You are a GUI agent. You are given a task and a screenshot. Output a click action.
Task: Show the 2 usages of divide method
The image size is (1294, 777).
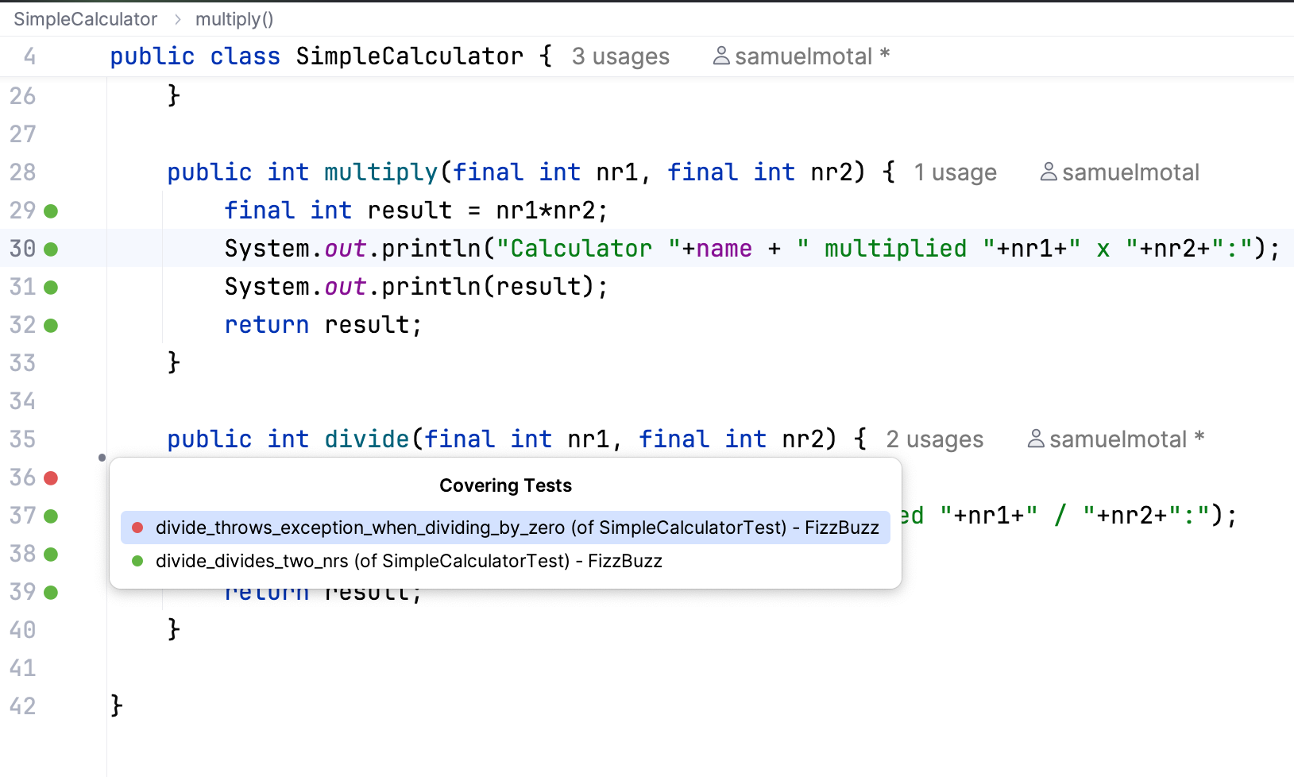pyautogui.click(x=934, y=439)
